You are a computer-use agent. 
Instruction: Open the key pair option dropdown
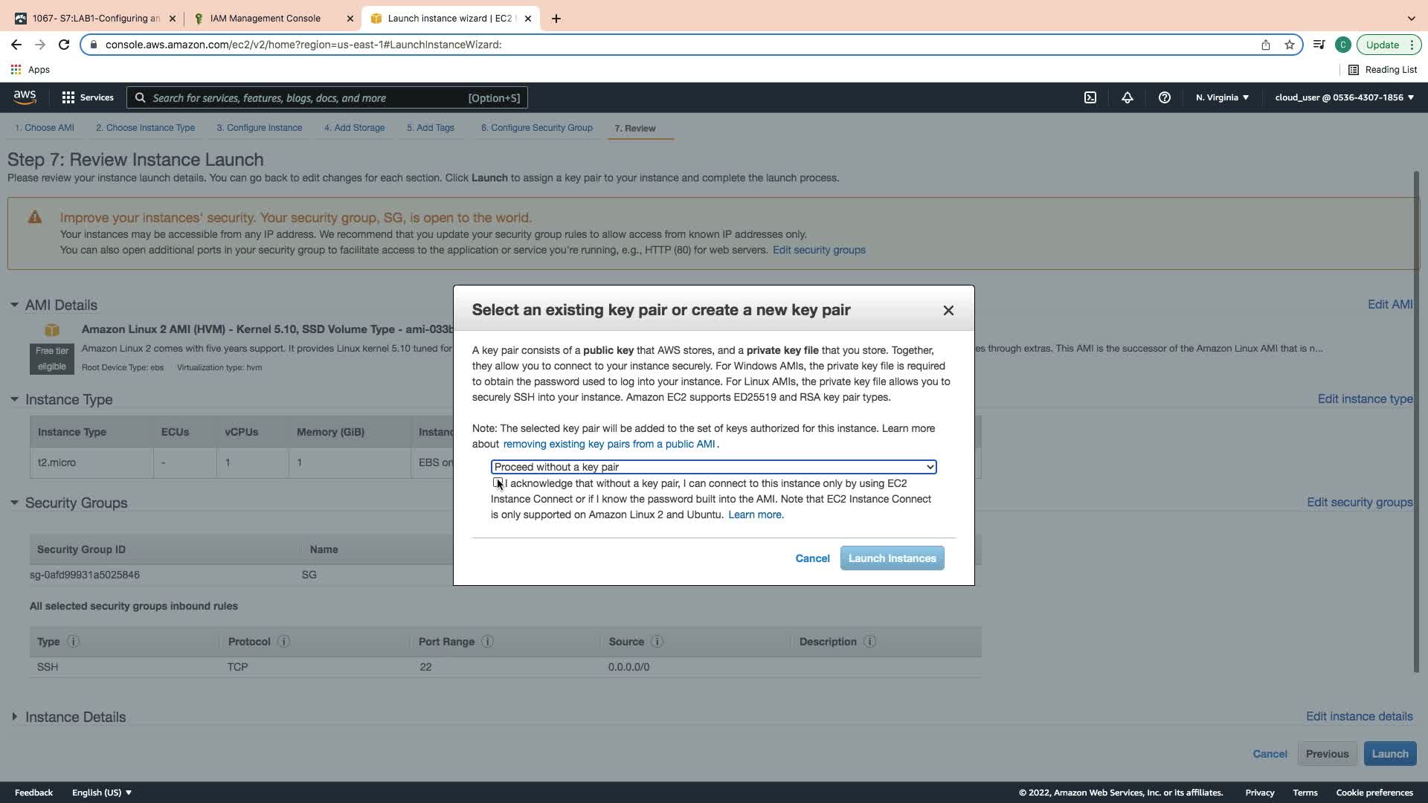coord(713,467)
